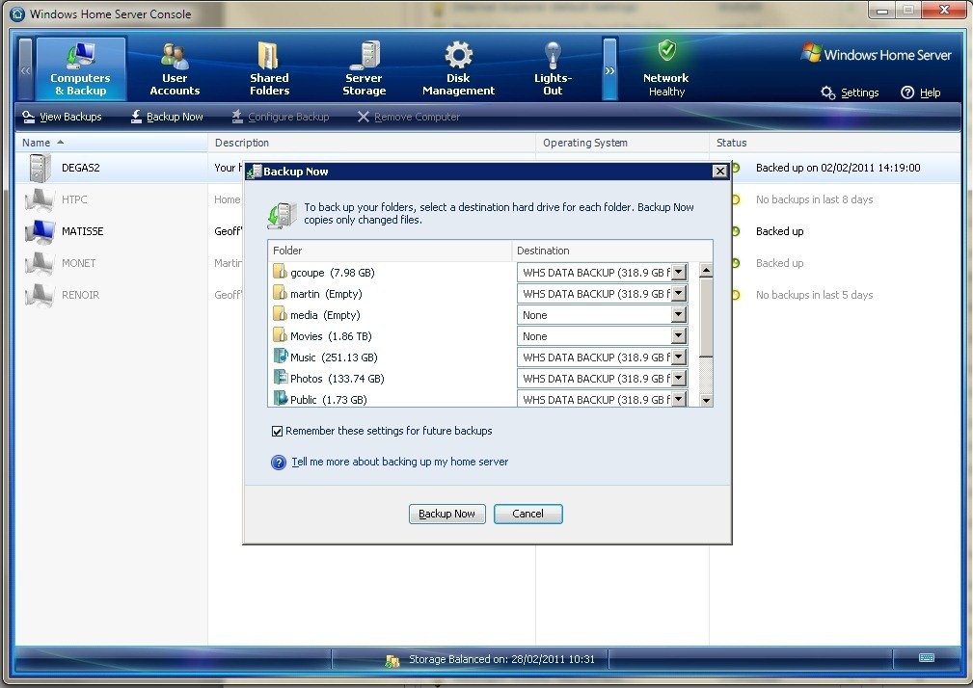Click the Photos folder icon
Viewport: 973px width, 688px height.
point(281,378)
